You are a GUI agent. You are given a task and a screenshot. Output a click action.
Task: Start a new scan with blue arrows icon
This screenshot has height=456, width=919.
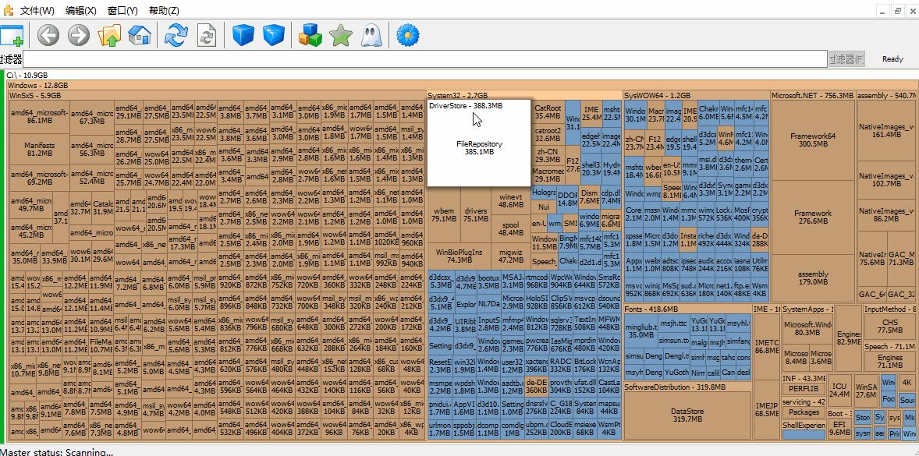pyautogui.click(x=176, y=35)
